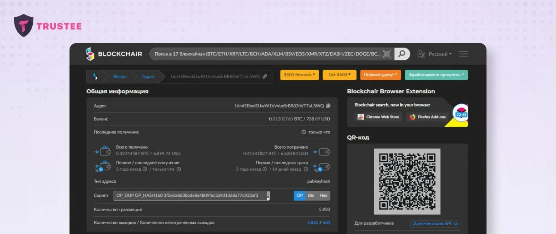The height and width of the screenshot is (234, 556).
Task: Copy the address in the Адрес row
Action: (328, 106)
